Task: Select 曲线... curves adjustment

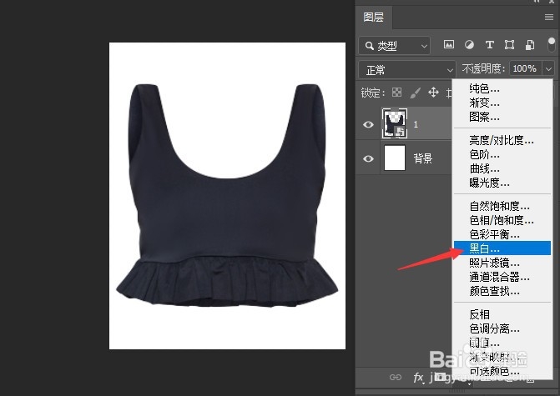Action: [x=502, y=168]
